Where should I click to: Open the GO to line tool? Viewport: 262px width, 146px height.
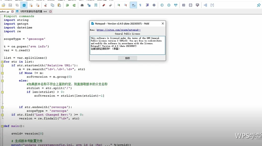click(176, 5)
